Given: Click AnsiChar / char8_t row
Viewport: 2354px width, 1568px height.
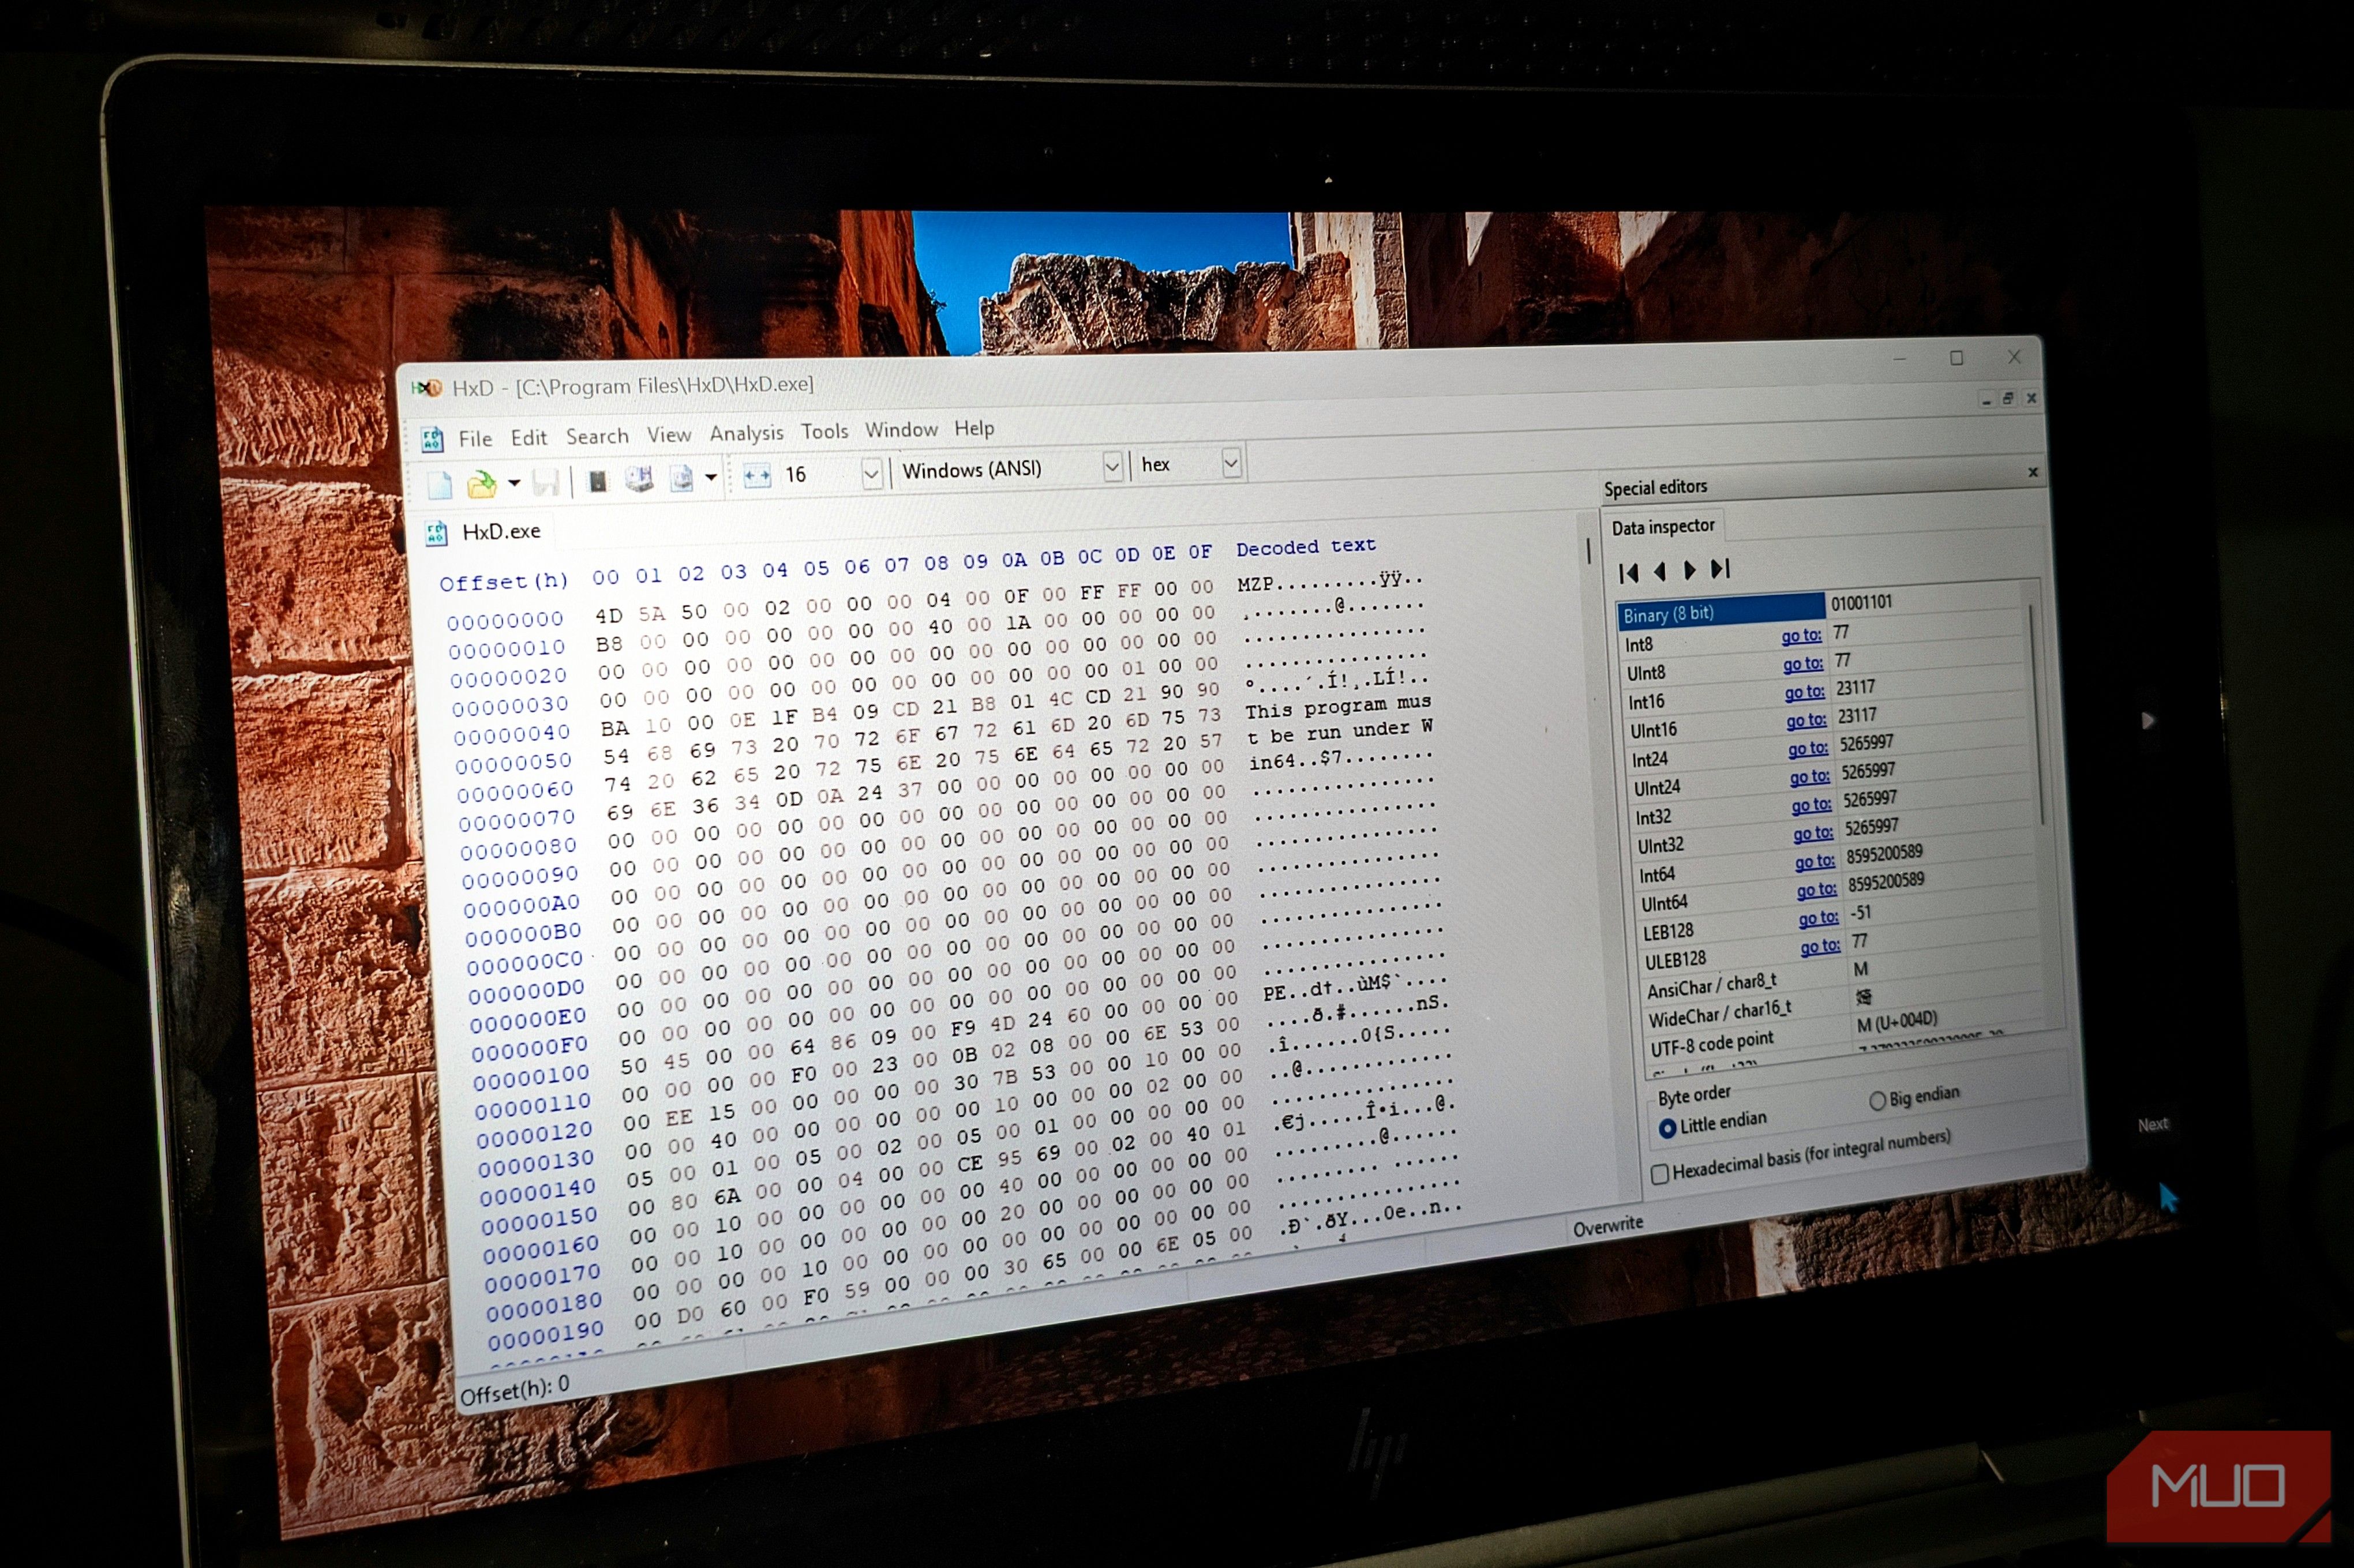Looking at the screenshot, I should click(x=1711, y=986).
